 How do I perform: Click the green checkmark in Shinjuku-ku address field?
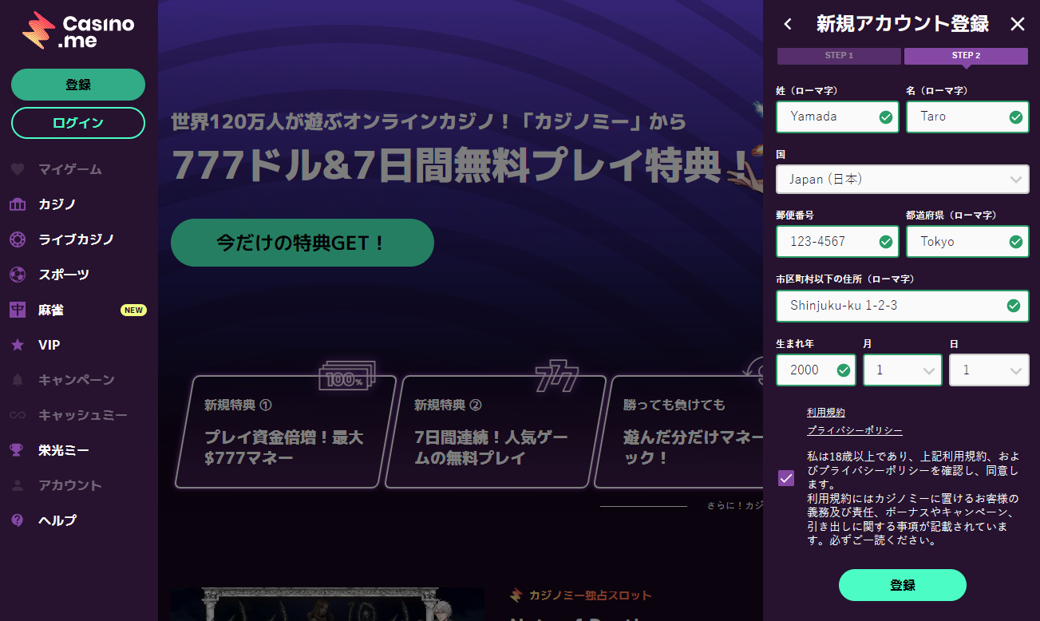point(1013,306)
